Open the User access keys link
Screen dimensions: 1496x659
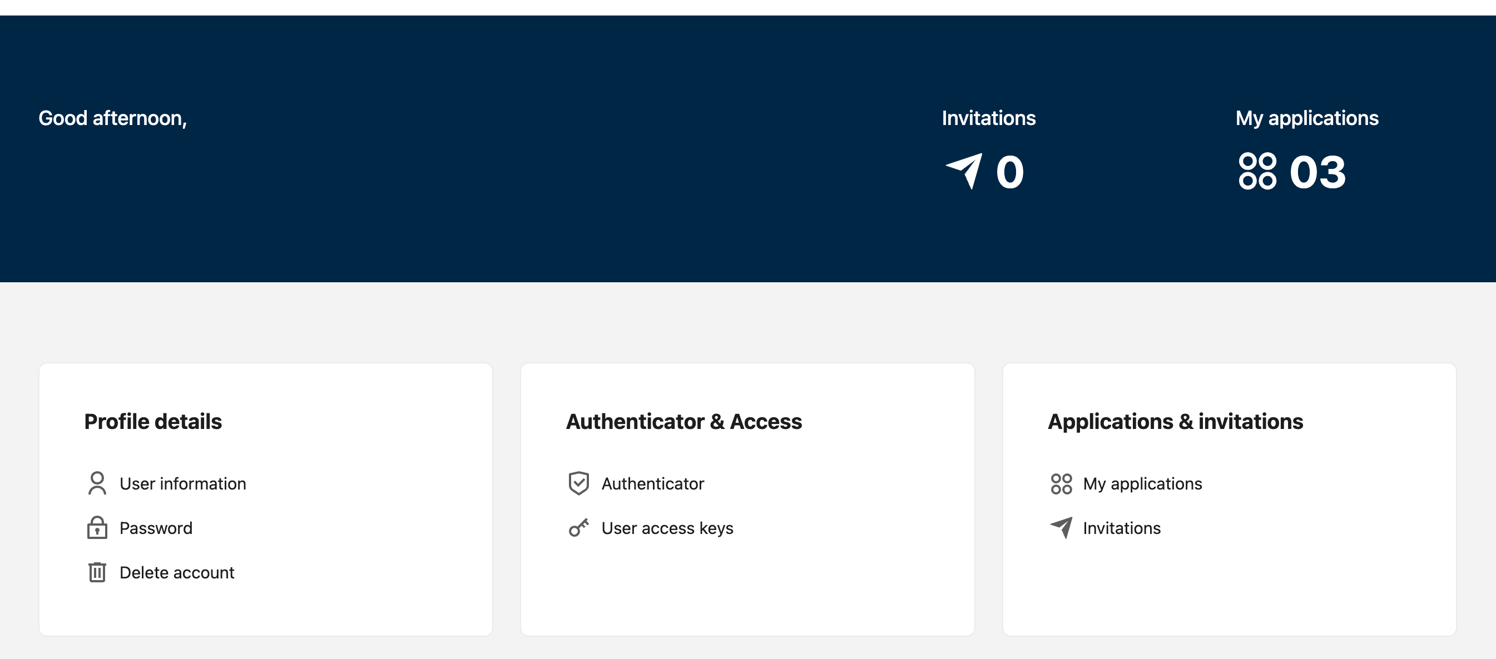[667, 528]
